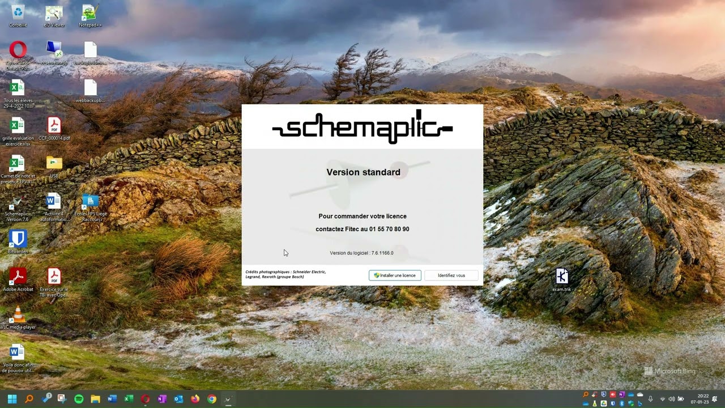This screenshot has width=725, height=408.
Task: Select the backupbddmo file on desktop
Action: click(90, 53)
